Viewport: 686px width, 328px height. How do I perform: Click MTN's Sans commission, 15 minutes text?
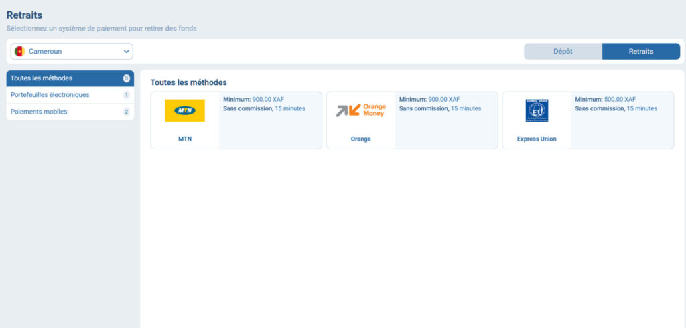click(x=264, y=108)
